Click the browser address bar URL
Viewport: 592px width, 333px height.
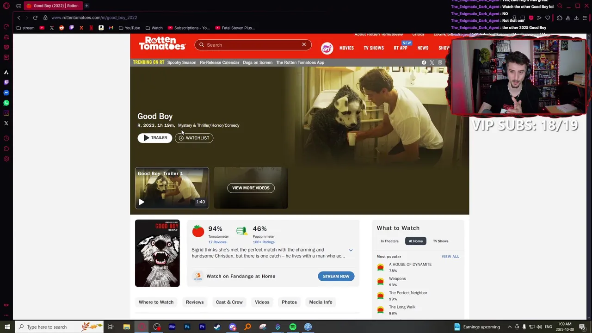pos(94,18)
